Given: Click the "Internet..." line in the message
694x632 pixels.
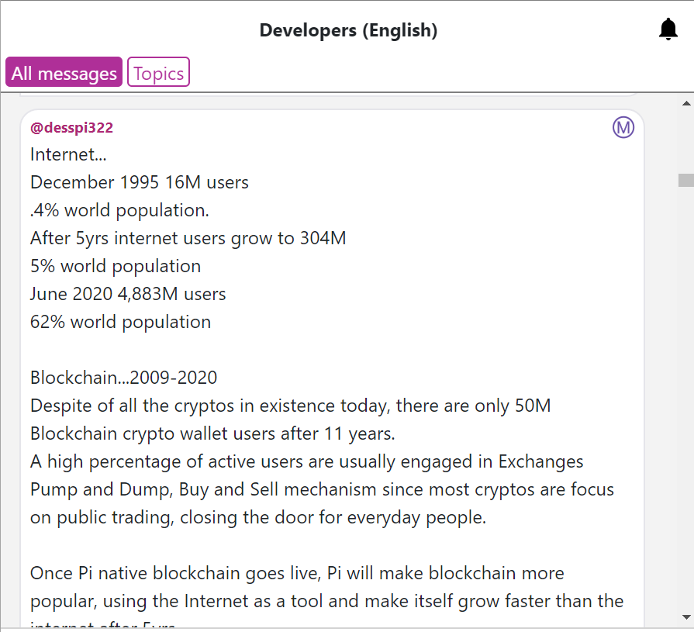Looking at the screenshot, I should pyautogui.click(x=68, y=154).
